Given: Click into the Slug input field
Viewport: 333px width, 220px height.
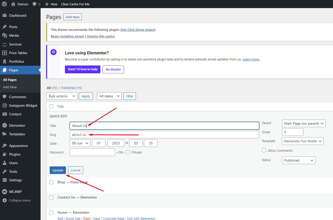Looking at the screenshot, I should [x=164, y=135].
